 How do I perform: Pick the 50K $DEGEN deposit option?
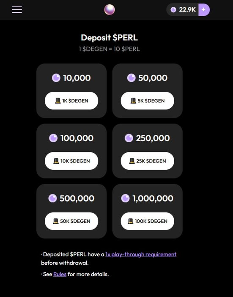click(x=71, y=221)
